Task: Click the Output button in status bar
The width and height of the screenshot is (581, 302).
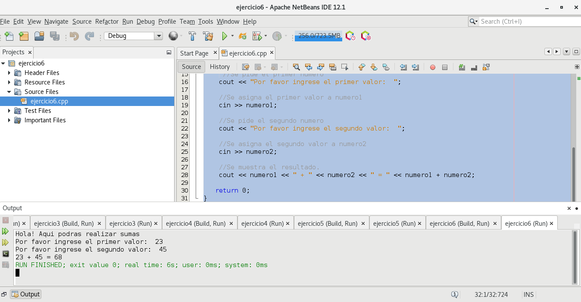Action: (x=26, y=294)
